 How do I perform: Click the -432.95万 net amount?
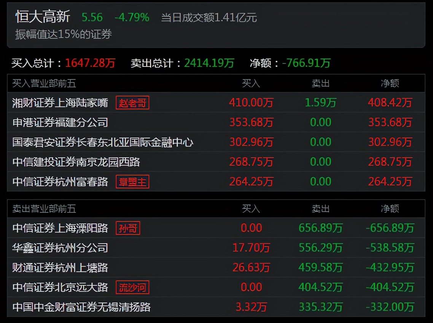pos(390,268)
